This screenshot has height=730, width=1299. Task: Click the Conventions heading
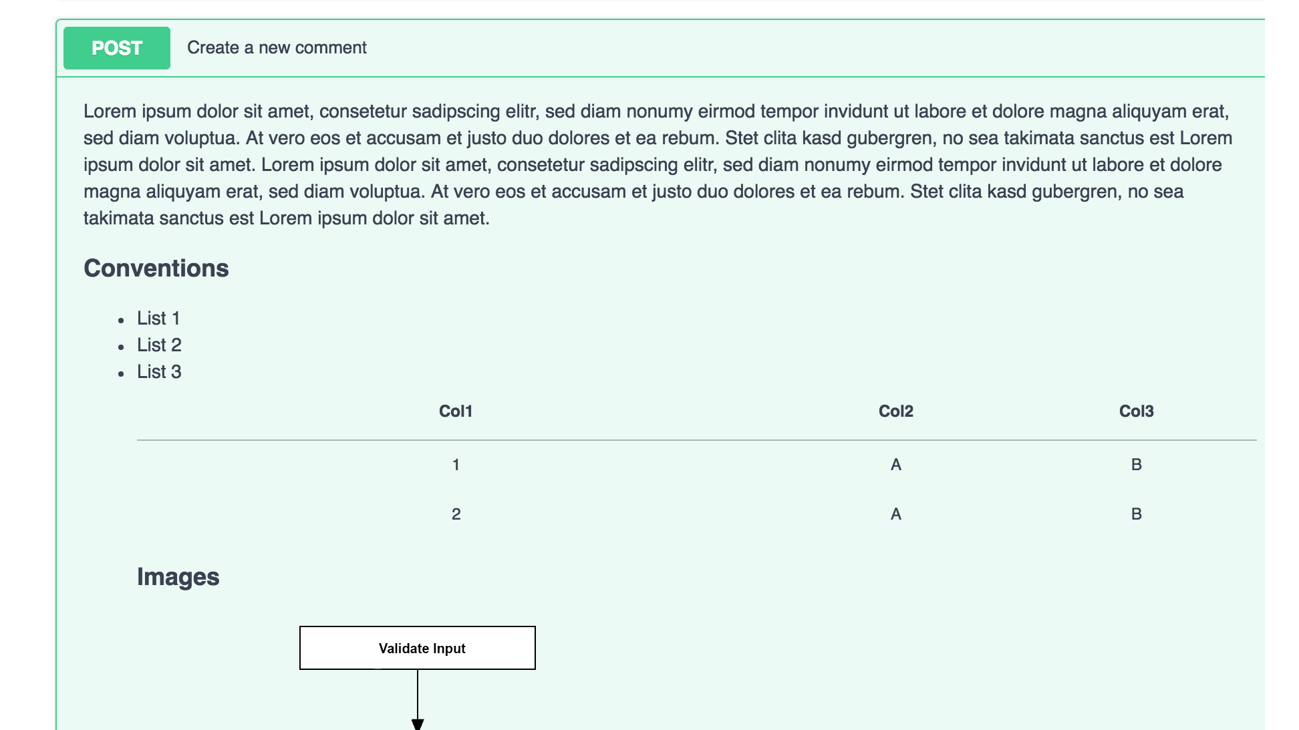156,268
